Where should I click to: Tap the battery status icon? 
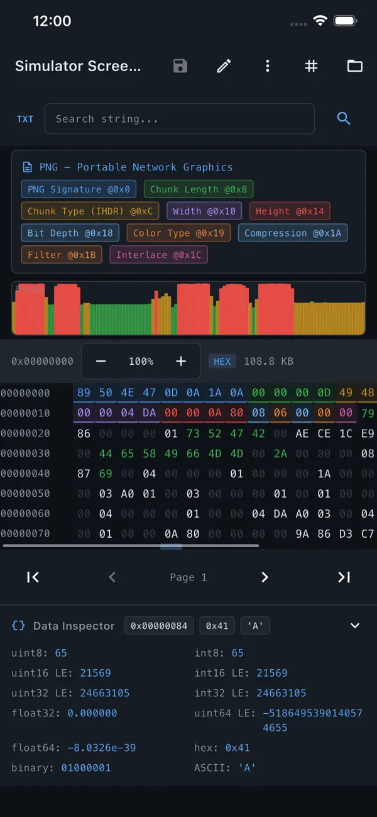[x=346, y=21]
